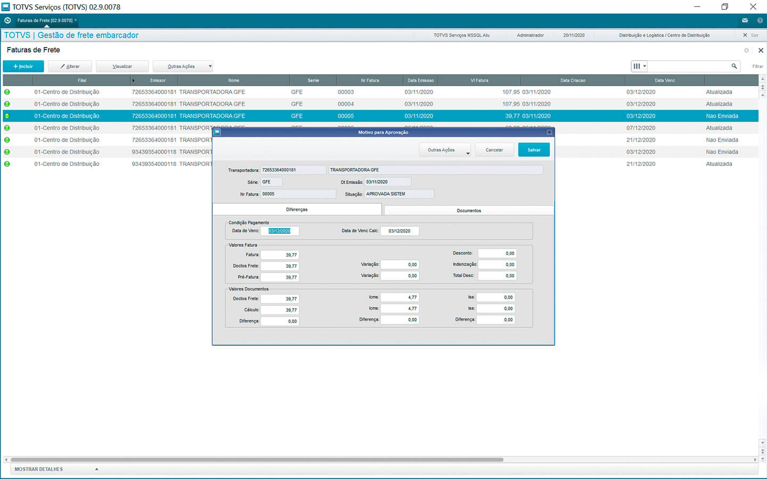Click the settings gear in Faturas de Frete header

pos(746,51)
